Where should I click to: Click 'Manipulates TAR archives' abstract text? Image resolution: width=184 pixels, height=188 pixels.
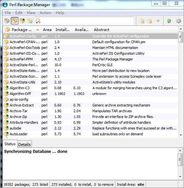(112, 111)
